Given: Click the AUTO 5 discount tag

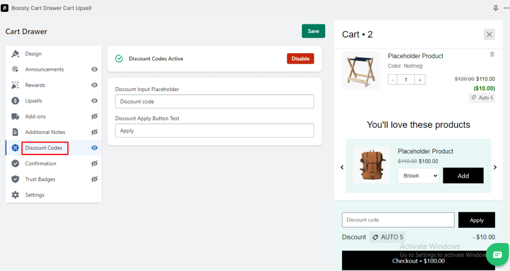Looking at the screenshot, I should (x=387, y=237).
